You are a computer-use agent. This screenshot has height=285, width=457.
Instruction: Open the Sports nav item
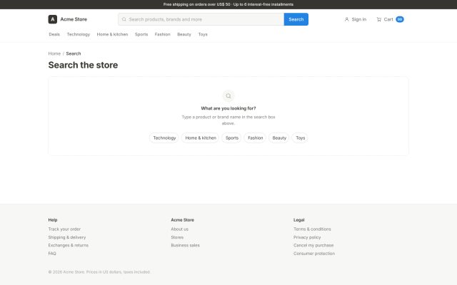tap(141, 34)
